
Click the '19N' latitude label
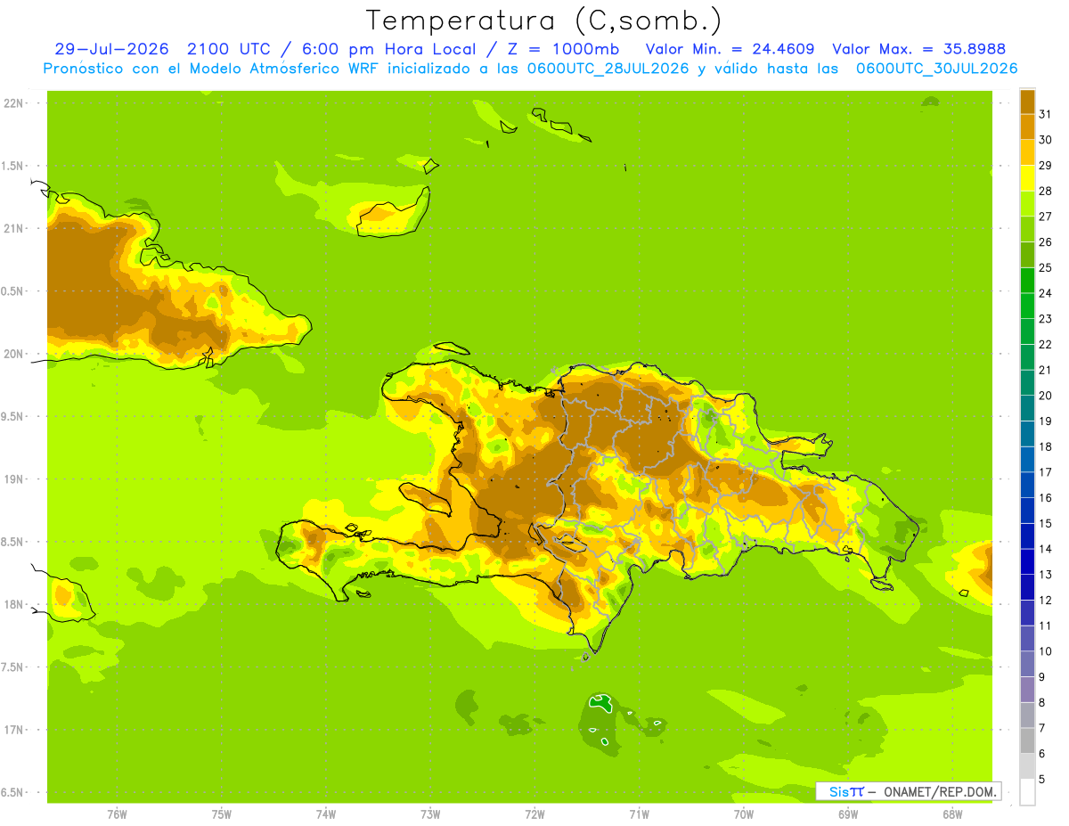(x=13, y=478)
